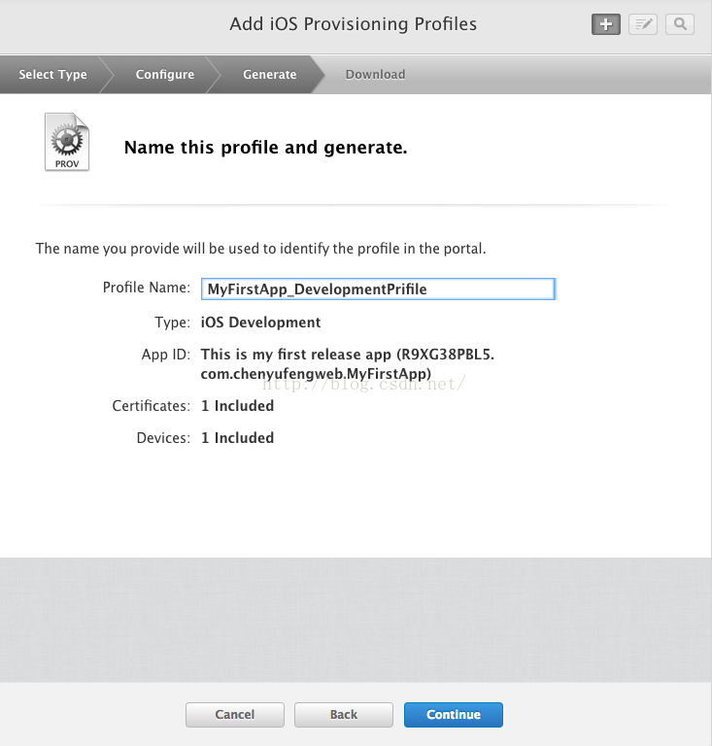Screen dimensions: 712x746
Task: Click the PROV provisioning file icon
Action: (x=67, y=143)
